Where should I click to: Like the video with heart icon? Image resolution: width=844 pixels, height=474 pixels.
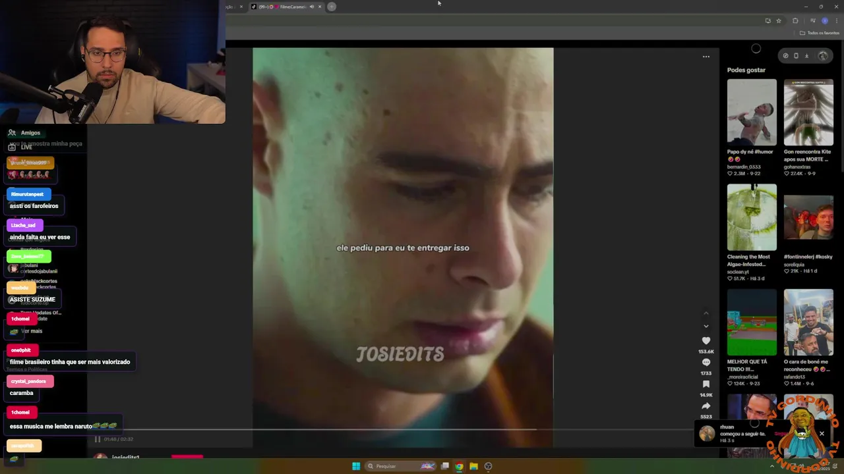click(x=706, y=341)
